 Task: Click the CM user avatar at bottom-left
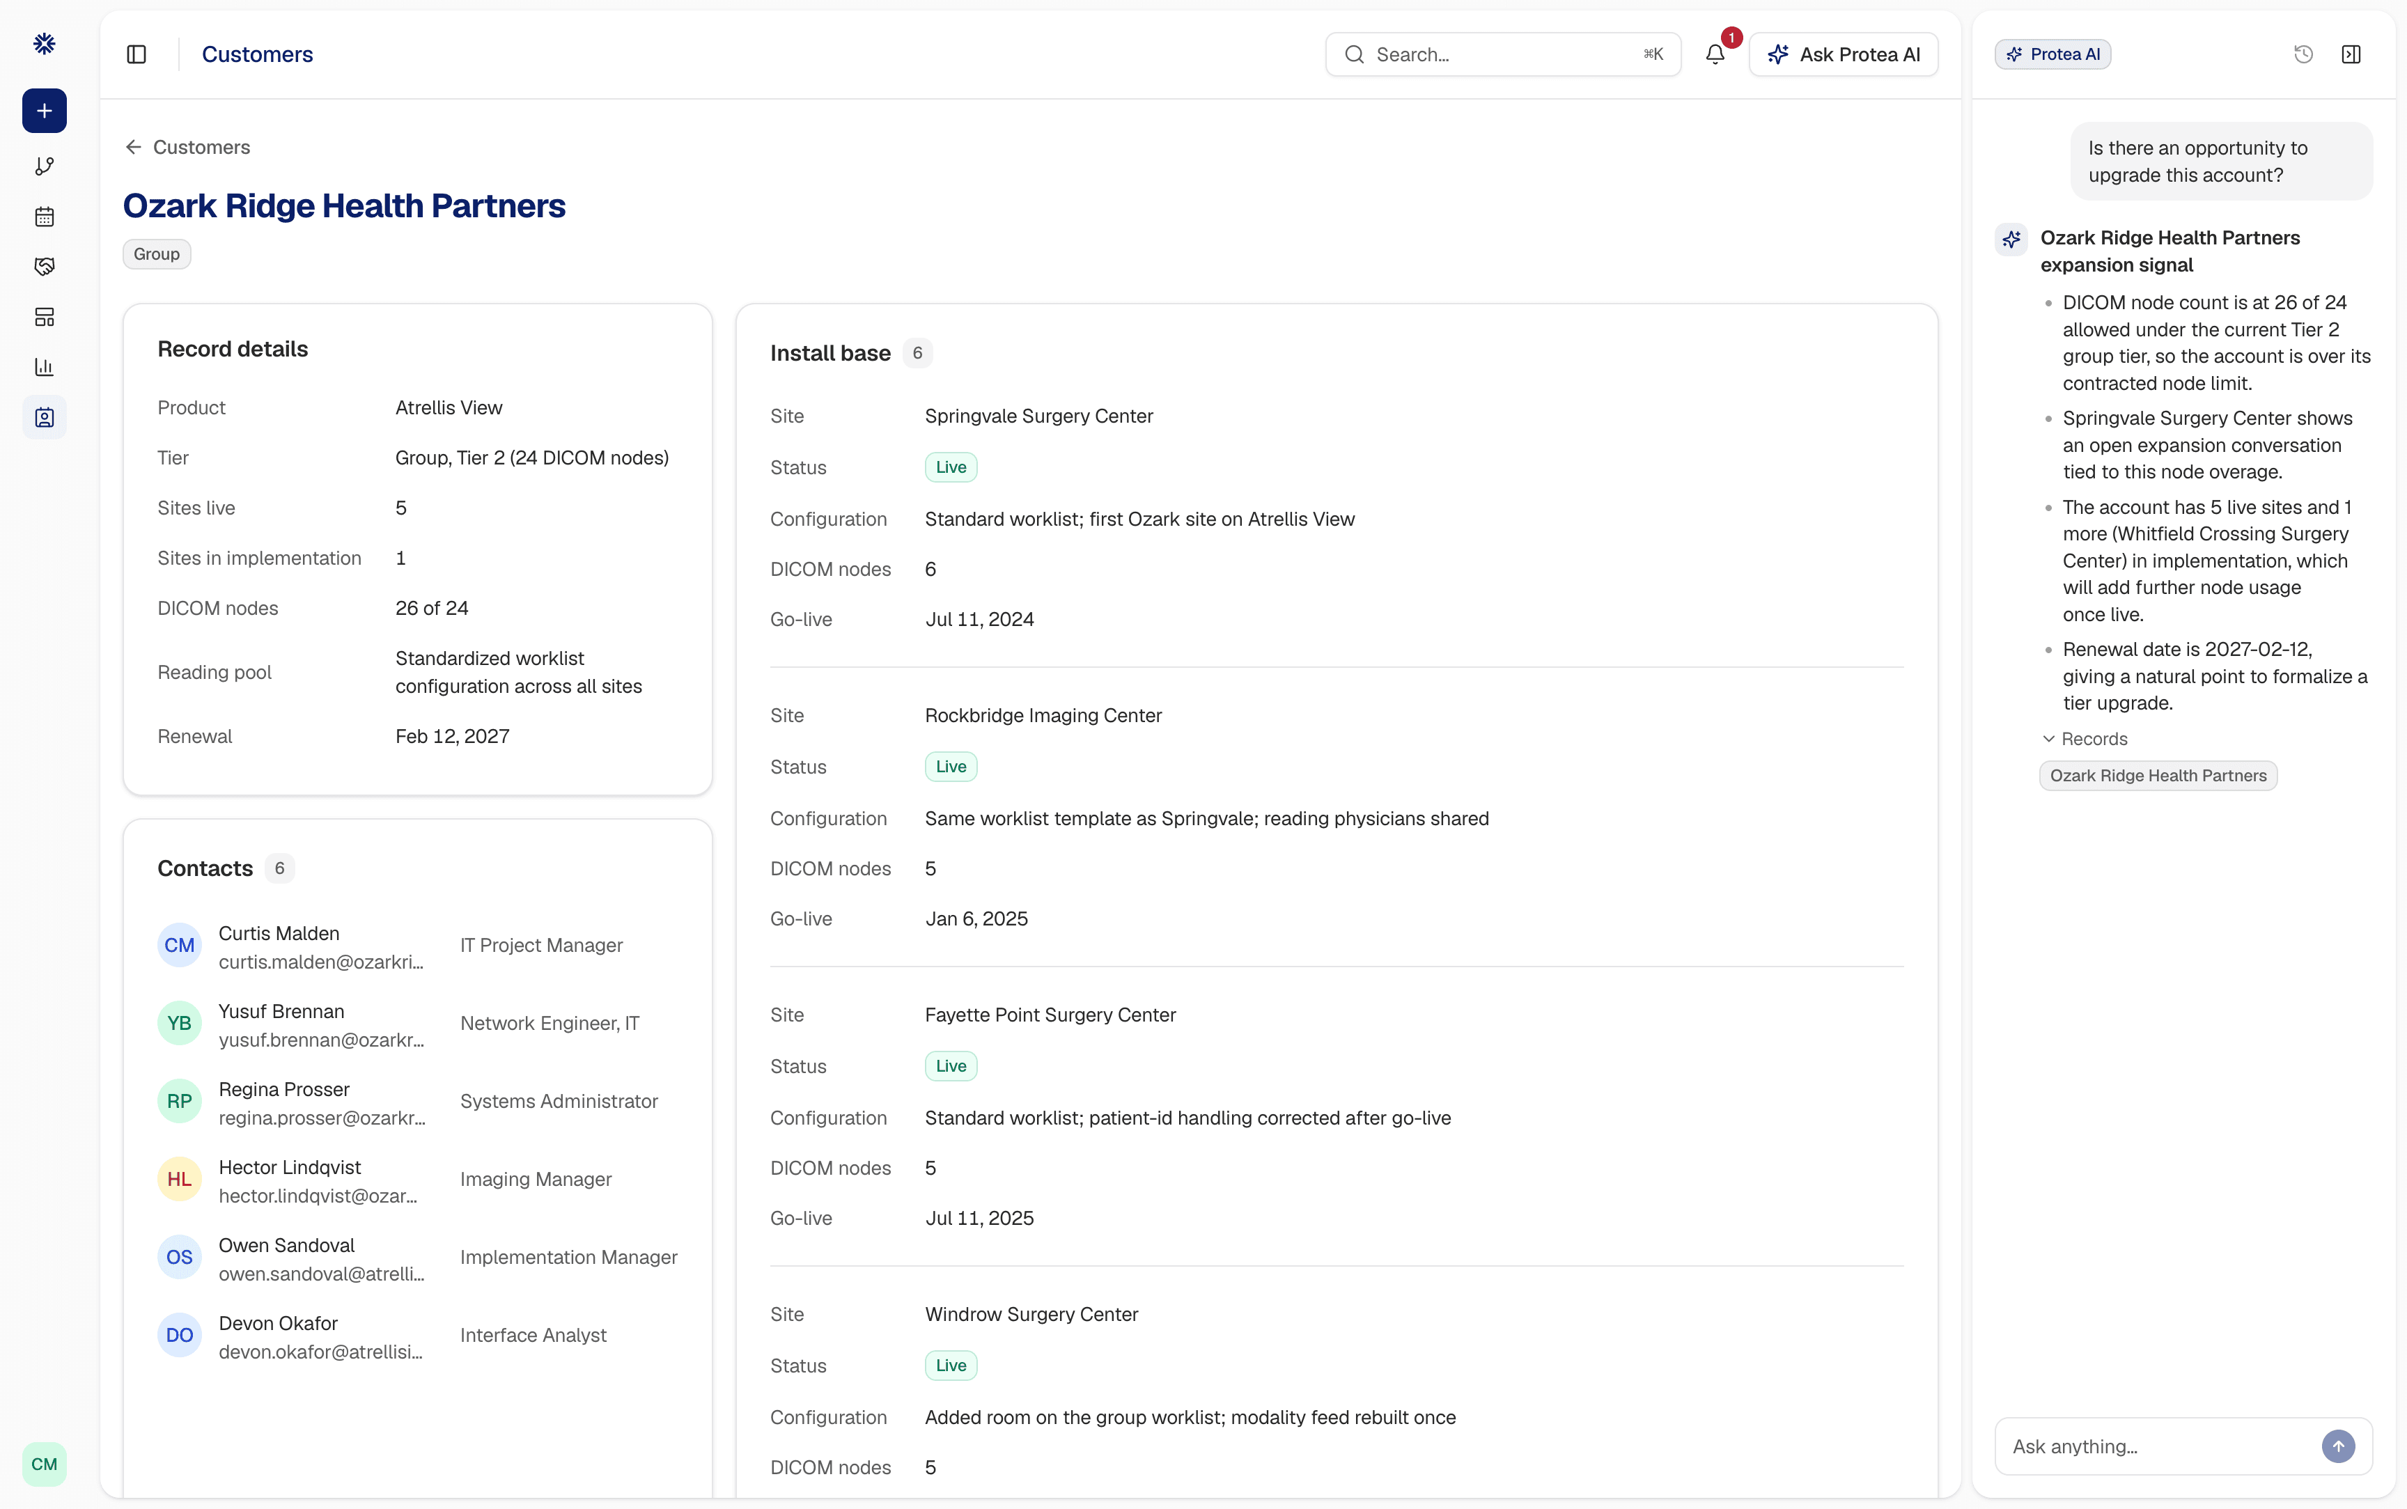click(x=44, y=1464)
